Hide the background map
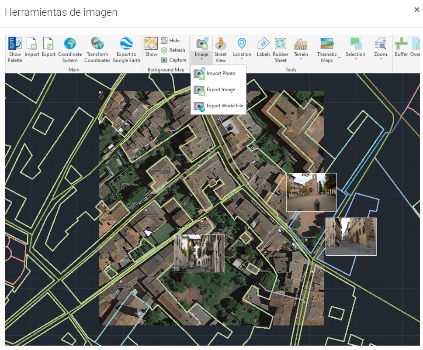This screenshot has height=350, width=423. point(173,40)
